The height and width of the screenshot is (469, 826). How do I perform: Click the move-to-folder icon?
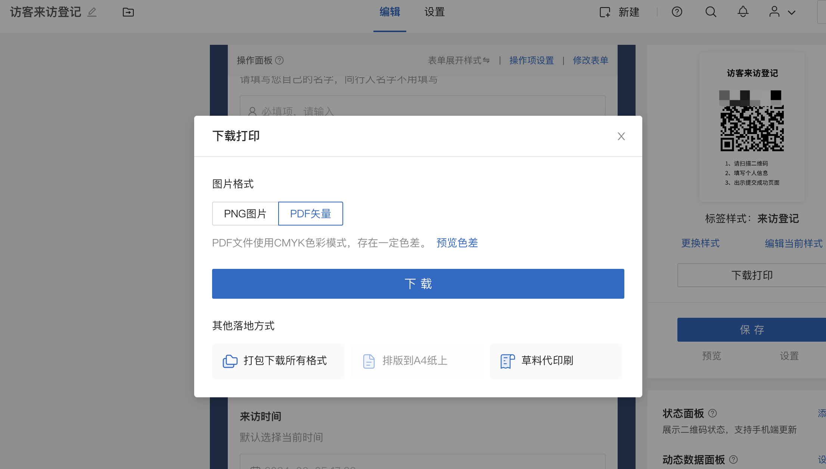(x=128, y=12)
